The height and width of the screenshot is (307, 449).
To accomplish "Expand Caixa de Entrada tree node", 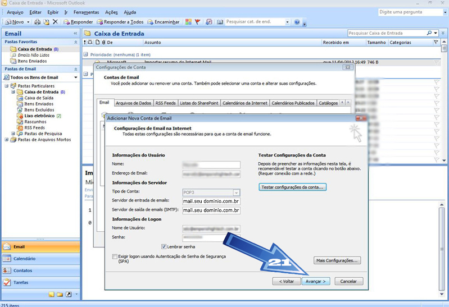I will 13,92.
